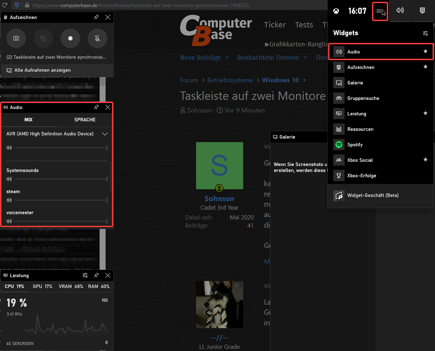This screenshot has height=351, width=435.
Task: Click the padlock site info icon
Action: (27, 5)
